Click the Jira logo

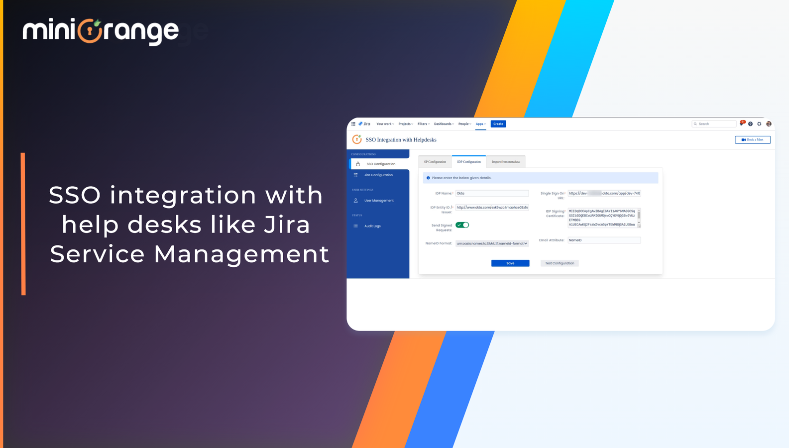[x=364, y=124]
